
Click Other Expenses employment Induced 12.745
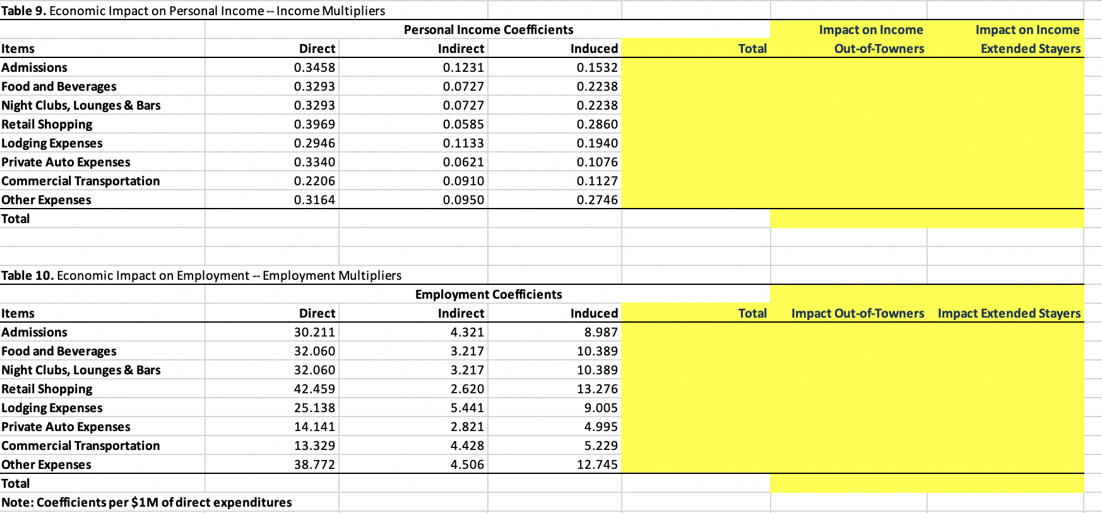point(597,464)
